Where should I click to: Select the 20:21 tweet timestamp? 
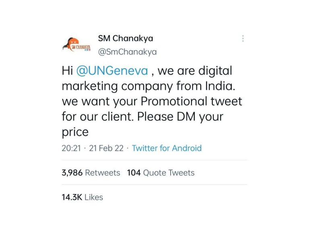[x=71, y=148]
